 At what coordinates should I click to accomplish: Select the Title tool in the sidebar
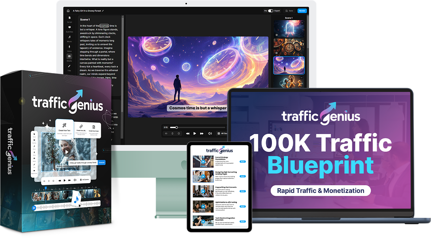[70, 66]
